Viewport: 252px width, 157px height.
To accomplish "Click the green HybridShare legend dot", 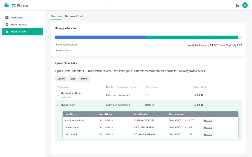I will tap(57, 50).
